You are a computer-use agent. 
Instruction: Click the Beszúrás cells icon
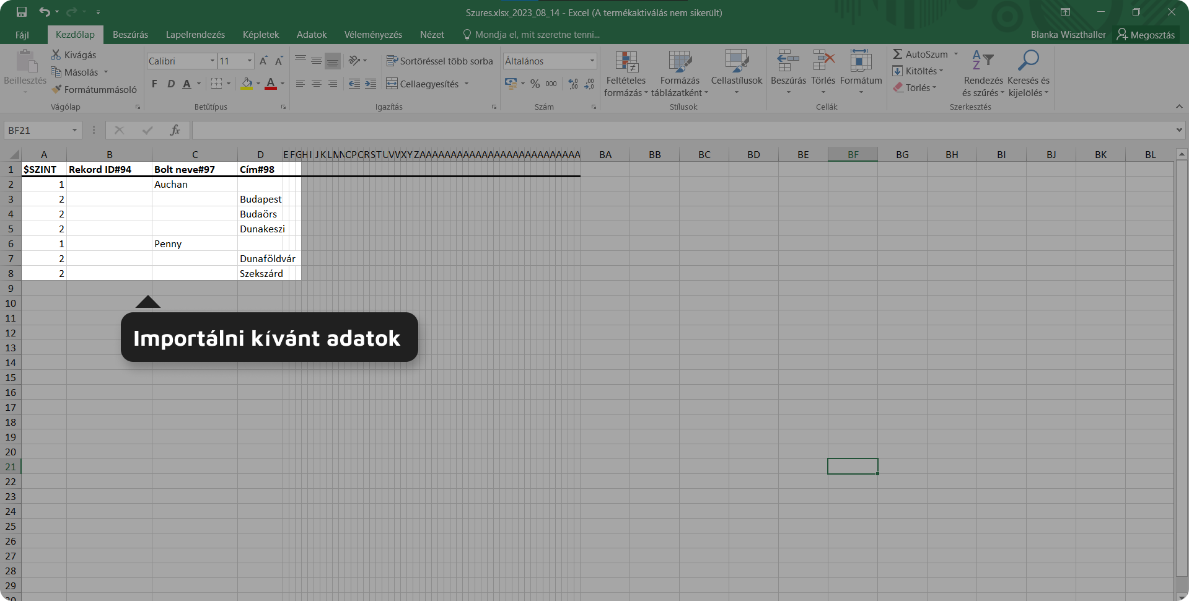coord(788,61)
